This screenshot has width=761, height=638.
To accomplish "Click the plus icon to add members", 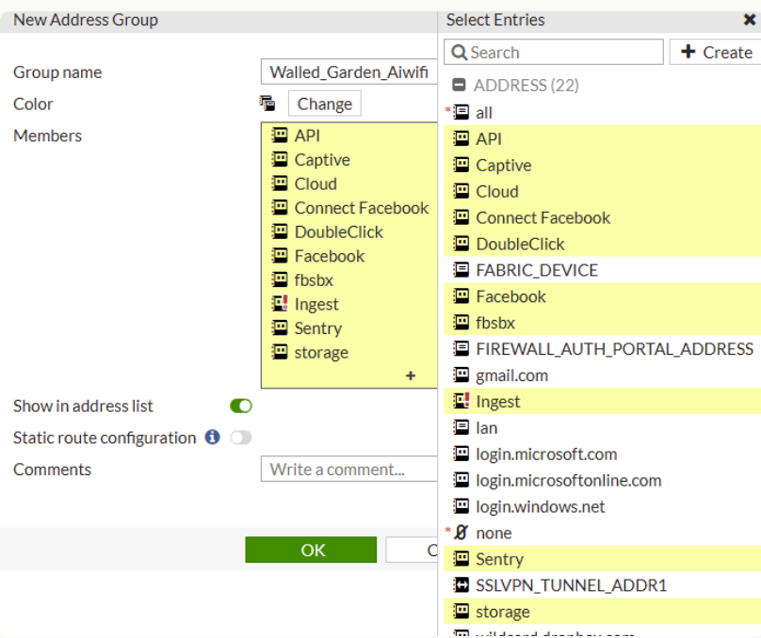I will (x=411, y=375).
